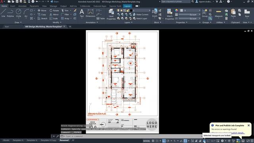Click the Match Layer button
Image resolution: width=254 pixels, height=143 pixels.
point(140,19)
